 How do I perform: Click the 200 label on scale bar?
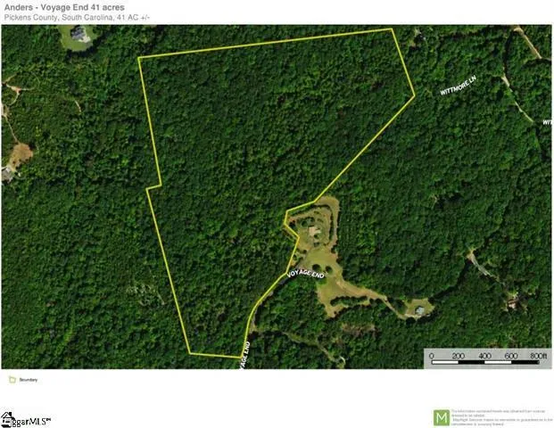point(459,356)
